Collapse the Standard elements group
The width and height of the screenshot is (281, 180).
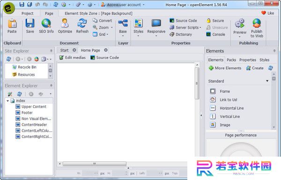(267, 81)
